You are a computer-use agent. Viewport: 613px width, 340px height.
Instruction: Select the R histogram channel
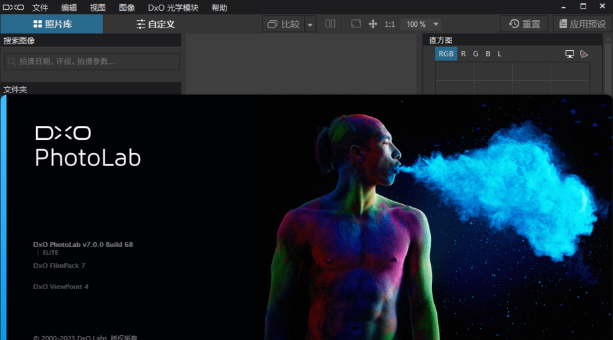pos(464,54)
